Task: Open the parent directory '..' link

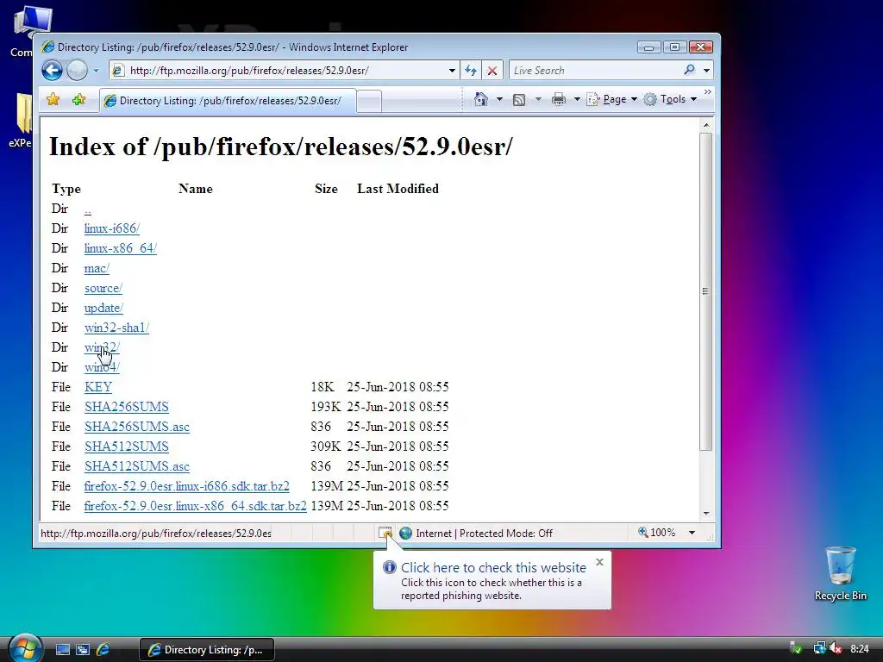Action: [88, 209]
